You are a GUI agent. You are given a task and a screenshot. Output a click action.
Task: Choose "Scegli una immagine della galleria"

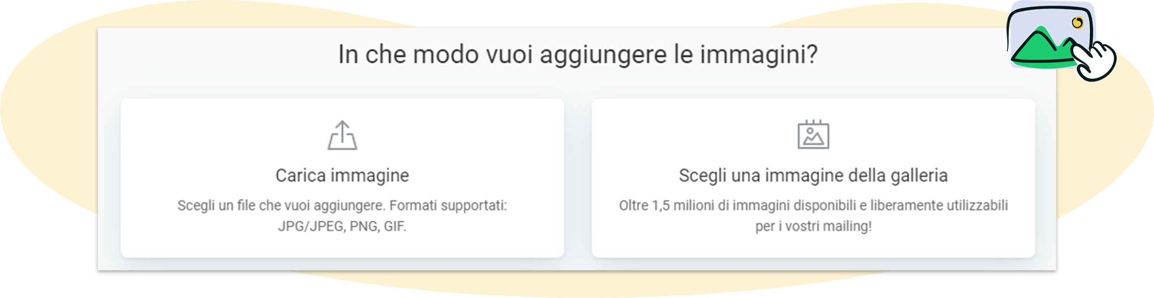coord(813,175)
